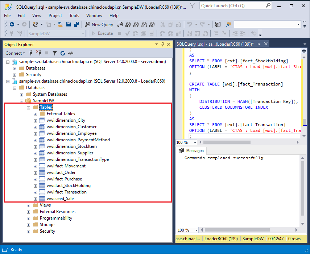Click the New Query toolbar button

pos(99,24)
